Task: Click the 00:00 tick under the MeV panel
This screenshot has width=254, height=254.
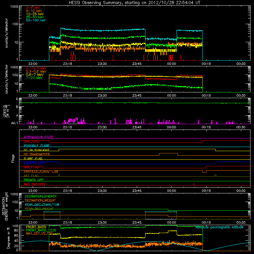Action: click(171, 96)
